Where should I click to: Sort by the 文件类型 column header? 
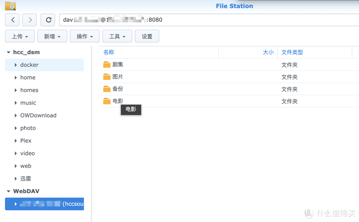click(x=292, y=52)
